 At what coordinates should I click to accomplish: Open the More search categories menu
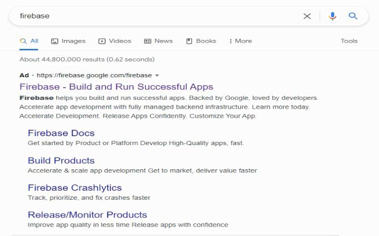click(x=241, y=41)
